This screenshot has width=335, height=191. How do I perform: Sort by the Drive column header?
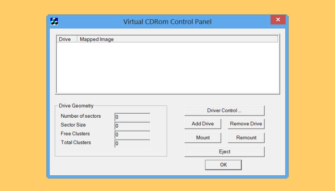pos(67,39)
